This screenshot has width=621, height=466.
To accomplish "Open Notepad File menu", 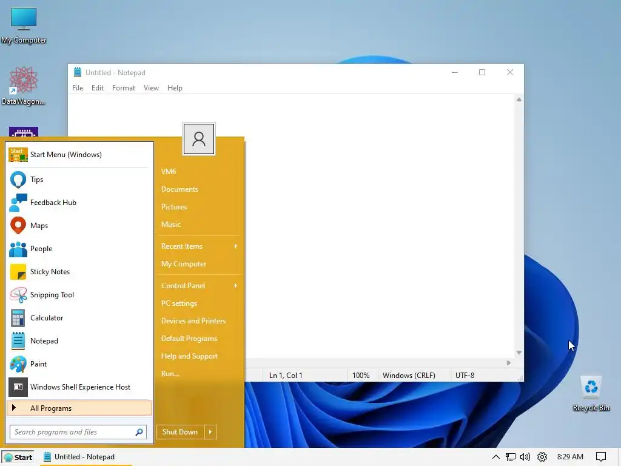I will [x=78, y=88].
